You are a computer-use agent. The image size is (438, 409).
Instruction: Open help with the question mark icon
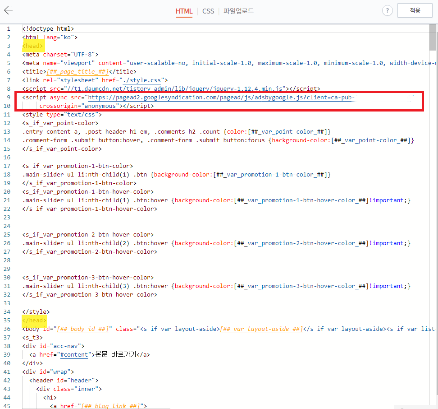(387, 11)
